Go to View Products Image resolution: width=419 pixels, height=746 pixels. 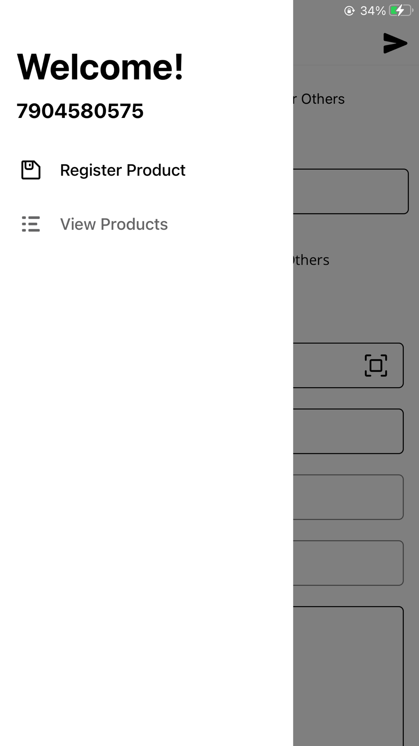pos(114,224)
